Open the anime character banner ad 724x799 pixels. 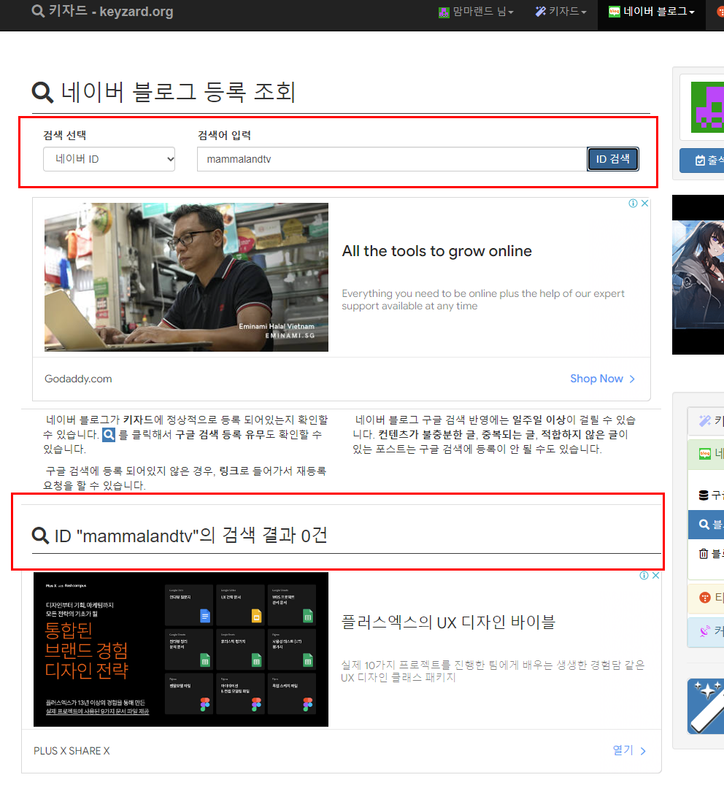tap(698, 274)
